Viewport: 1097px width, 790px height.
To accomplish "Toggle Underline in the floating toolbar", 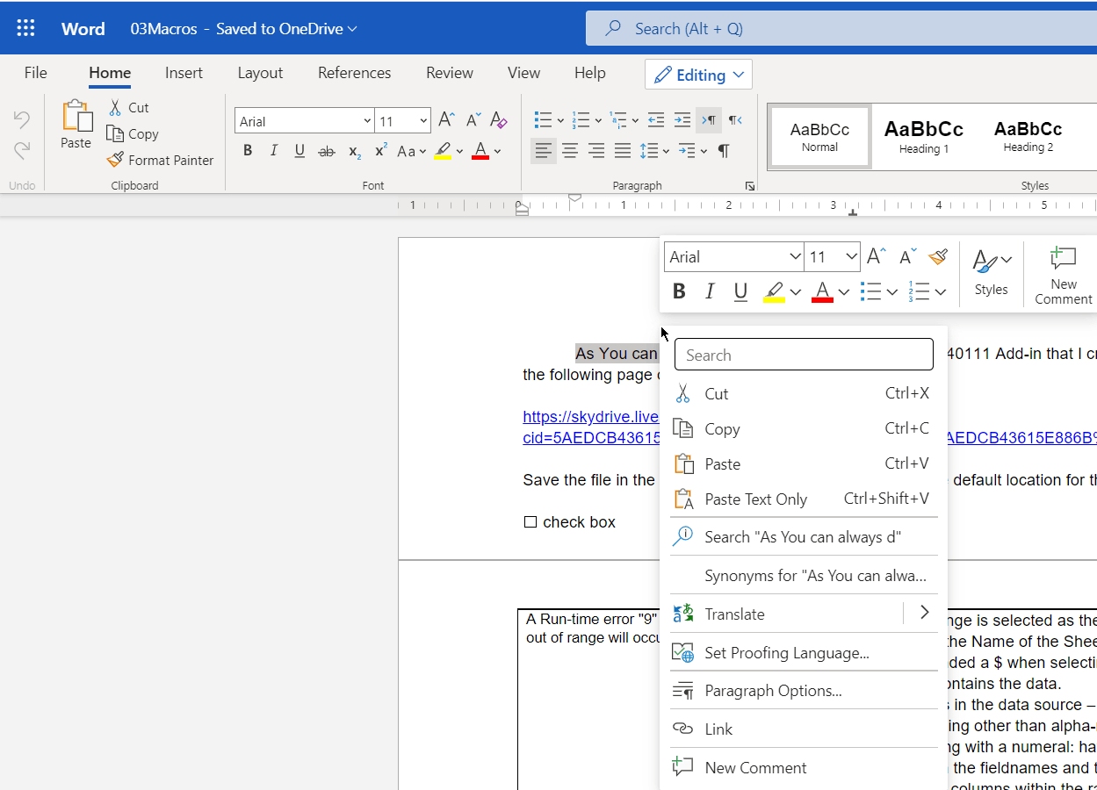I will click(740, 291).
